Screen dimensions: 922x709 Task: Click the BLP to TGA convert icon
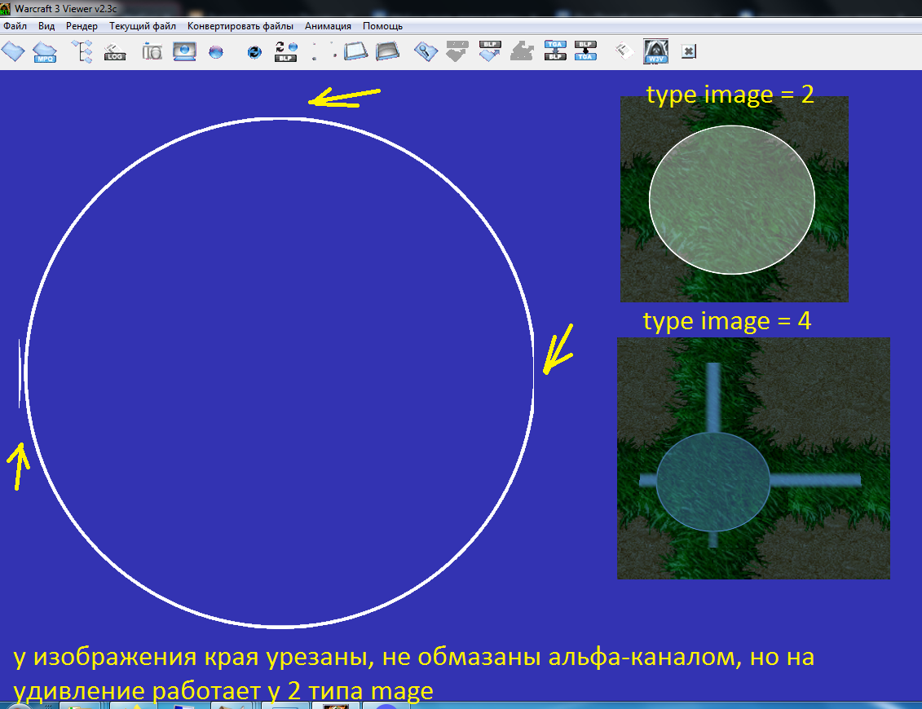585,51
